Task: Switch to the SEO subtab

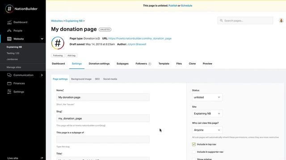Action: (x=97, y=79)
